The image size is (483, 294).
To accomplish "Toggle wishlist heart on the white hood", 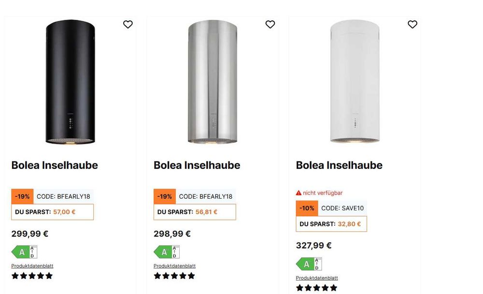I will pyautogui.click(x=412, y=24).
